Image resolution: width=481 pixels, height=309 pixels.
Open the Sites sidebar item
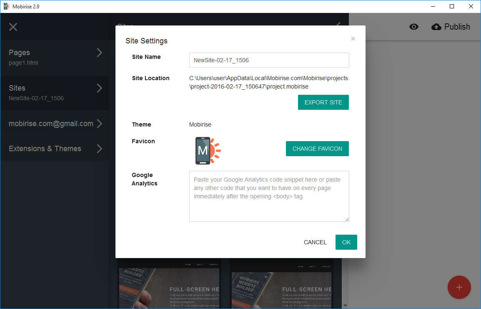(x=55, y=93)
